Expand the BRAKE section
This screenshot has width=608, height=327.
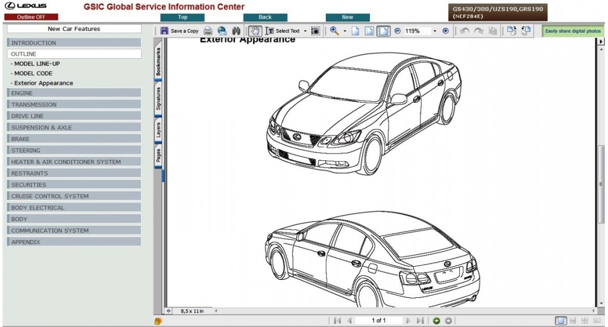74,139
